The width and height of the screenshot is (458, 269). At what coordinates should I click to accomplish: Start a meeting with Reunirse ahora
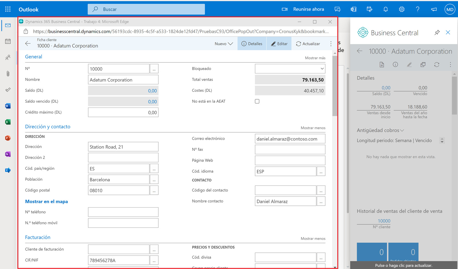(x=303, y=9)
